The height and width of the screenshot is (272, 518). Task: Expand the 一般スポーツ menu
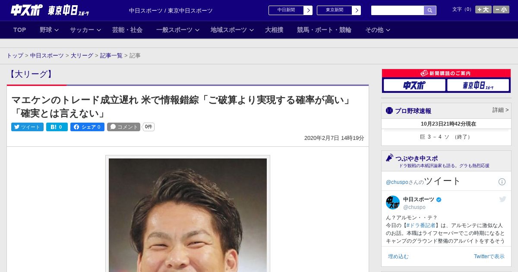177,30
